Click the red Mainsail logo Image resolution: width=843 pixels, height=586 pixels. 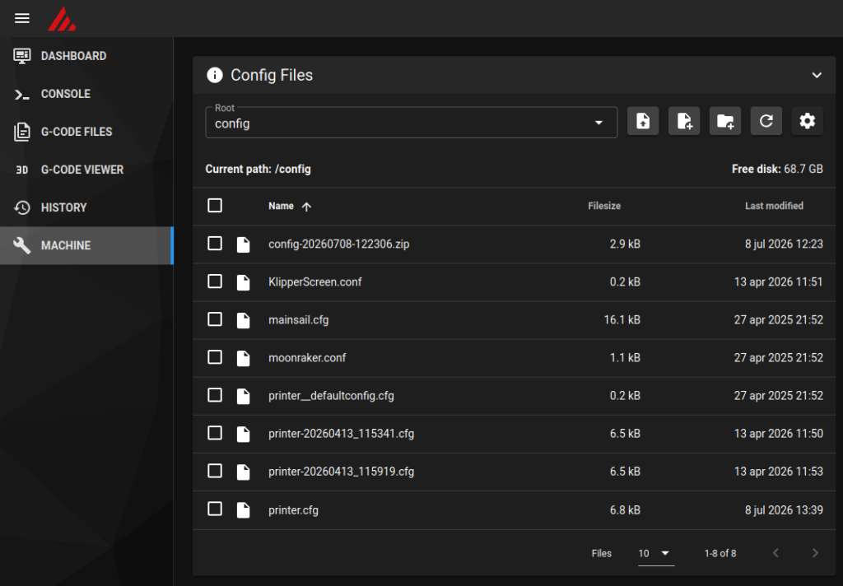(x=61, y=19)
